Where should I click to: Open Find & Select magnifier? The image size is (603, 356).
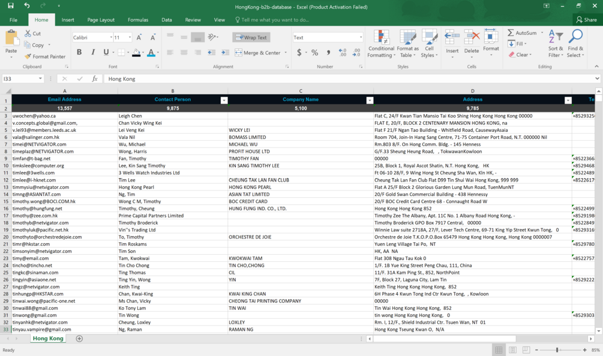click(575, 44)
